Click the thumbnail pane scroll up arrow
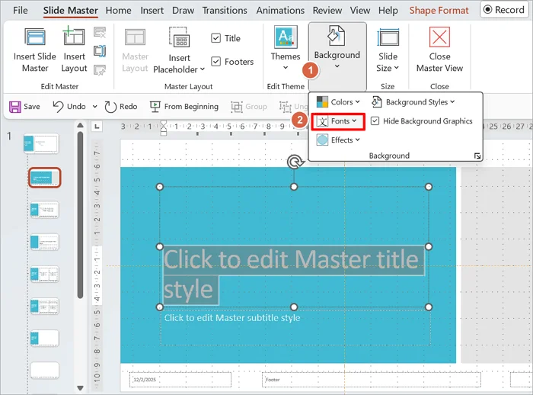The width and height of the screenshot is (533, 395). (x=80, y=126)
